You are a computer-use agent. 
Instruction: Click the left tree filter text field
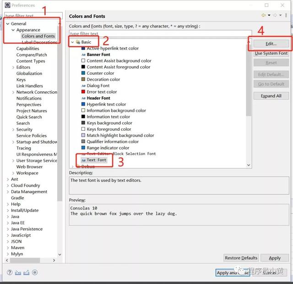coord(33,16)
